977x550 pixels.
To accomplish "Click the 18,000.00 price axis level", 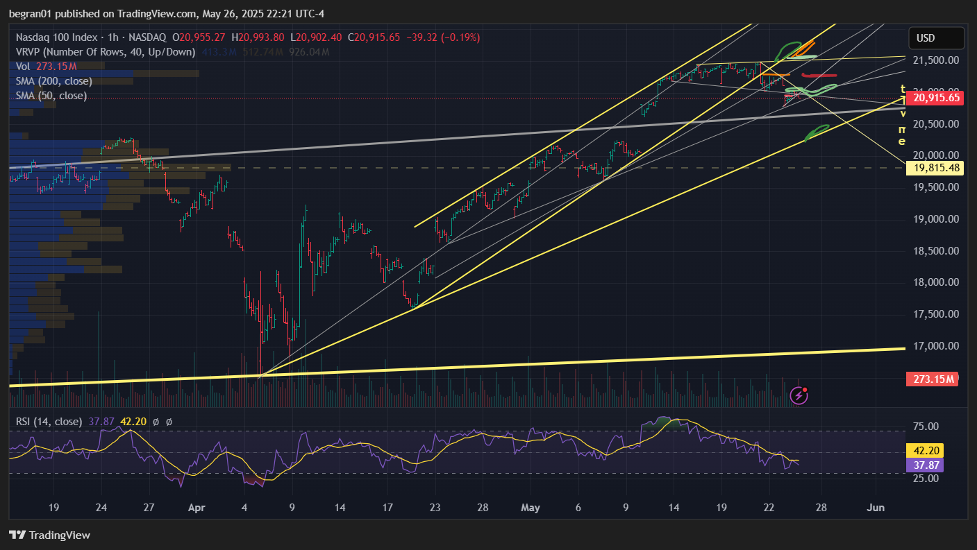I will tap(936, 282).
